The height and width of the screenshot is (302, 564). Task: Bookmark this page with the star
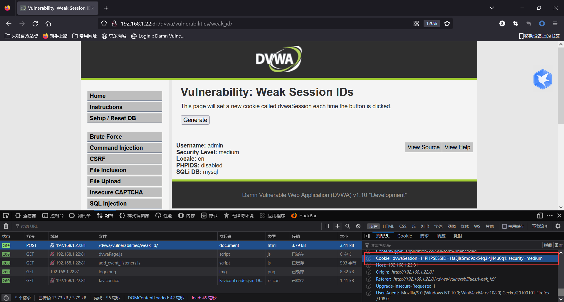pos(447,23)
